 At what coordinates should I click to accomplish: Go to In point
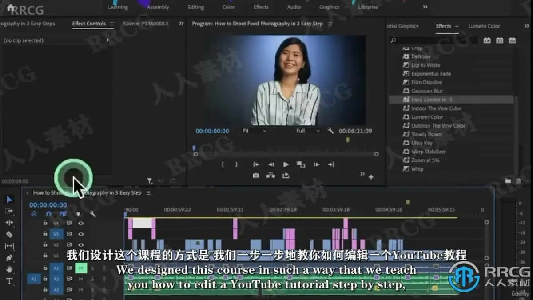point(256,164)
